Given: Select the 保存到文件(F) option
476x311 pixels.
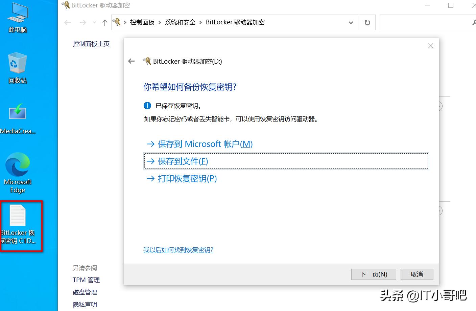Looking at the screenshot, I should click(x=183, y=161).
